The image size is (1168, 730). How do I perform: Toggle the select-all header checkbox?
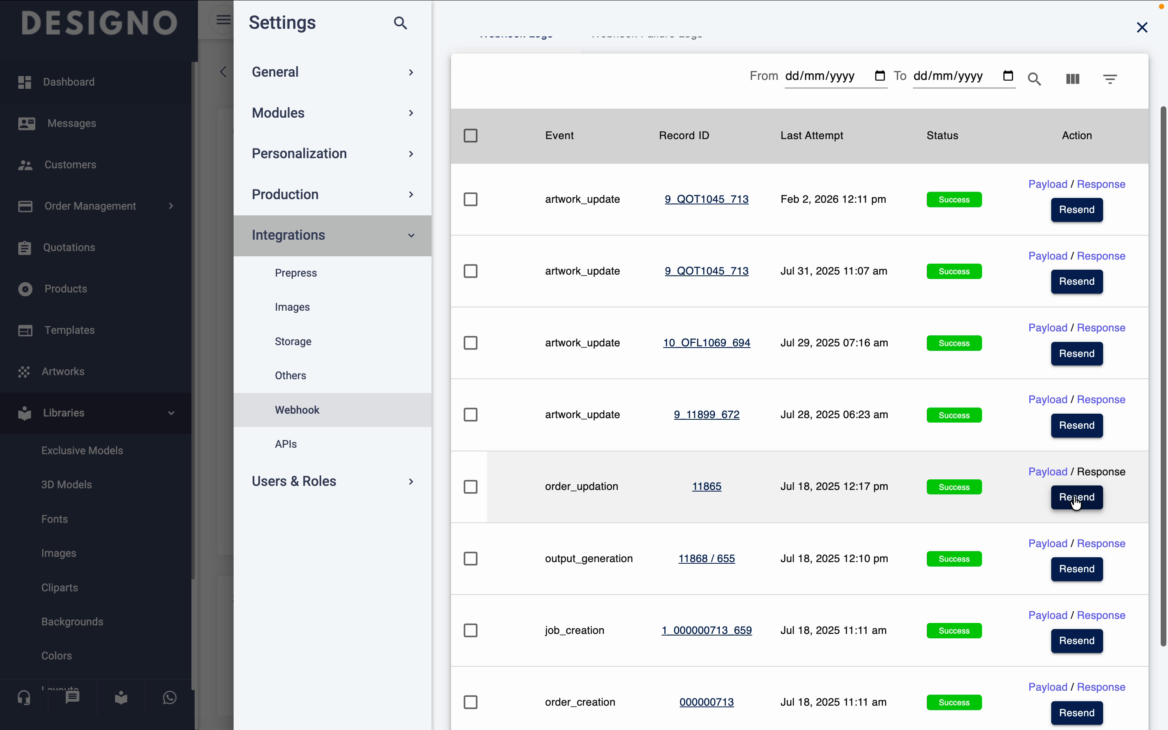click(470, 136)
